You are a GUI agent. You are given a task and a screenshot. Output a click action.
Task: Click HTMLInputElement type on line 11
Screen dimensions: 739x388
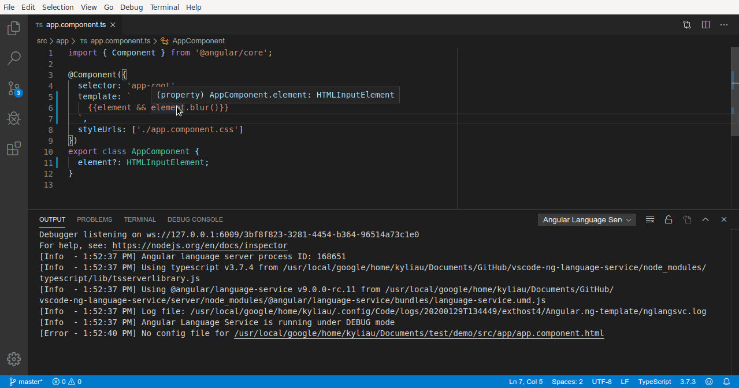[165, 162]
